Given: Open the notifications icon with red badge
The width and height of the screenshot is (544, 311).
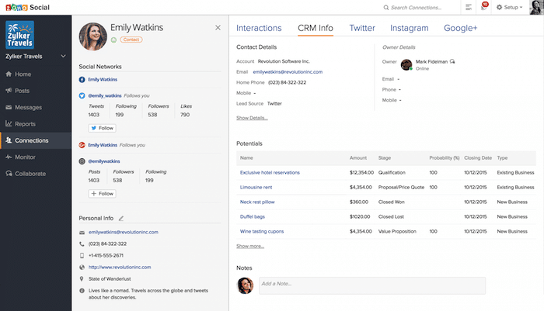Looking at the screenshot, I should pyautogui.click(x=485, y=7).
